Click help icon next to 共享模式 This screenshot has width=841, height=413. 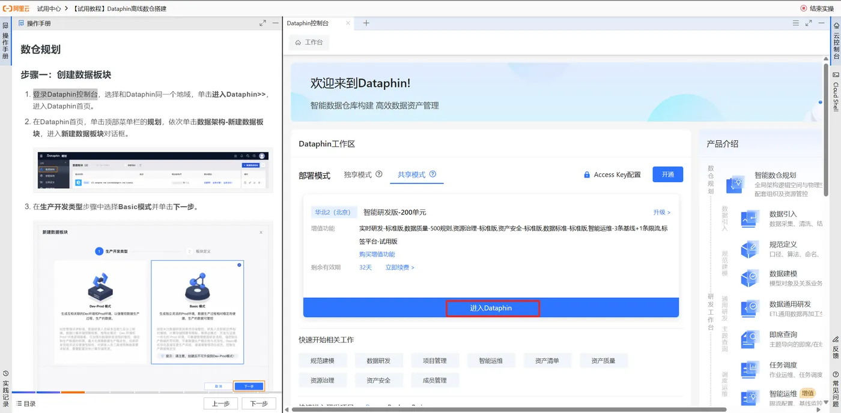(433, 174)
